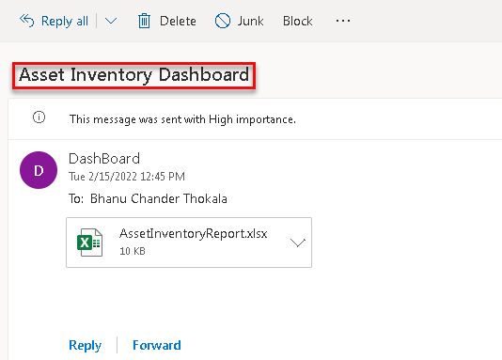Click recipient Bhanu Chander Thokala
502x360 pixels.
(159, 198)
